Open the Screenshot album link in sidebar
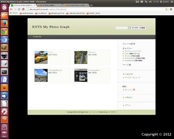The height and width of the screenshot is (139, 174). (x=129, y=60)
